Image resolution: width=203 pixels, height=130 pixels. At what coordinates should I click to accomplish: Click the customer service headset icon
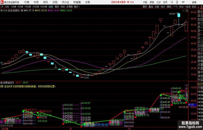pos(172,2)
